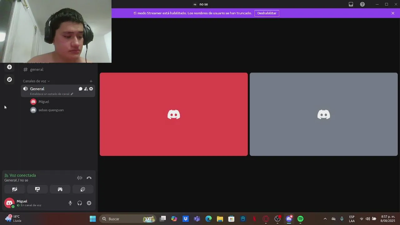Click the tray microphone indicator
400x225 pixels.
coord(342,219)
